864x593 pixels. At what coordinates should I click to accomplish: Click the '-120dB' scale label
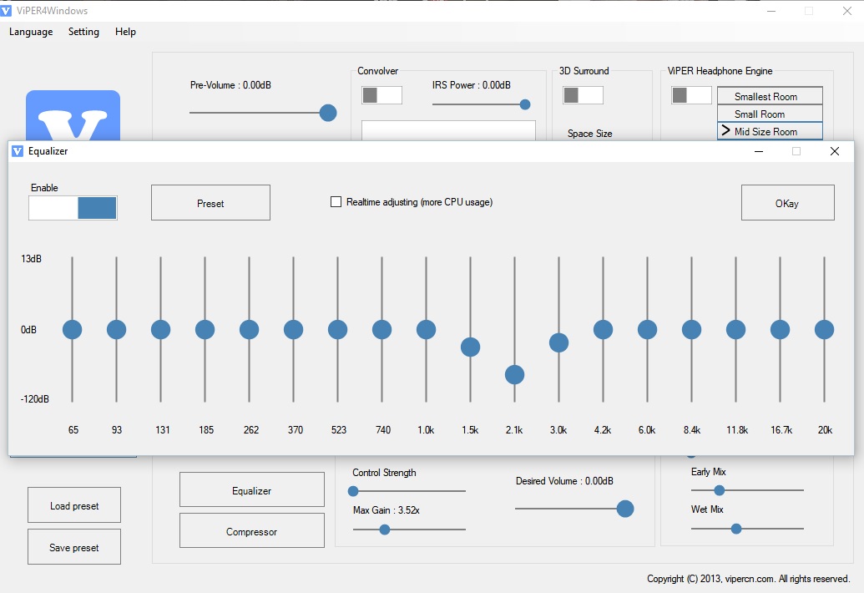(x=35, y=399)
